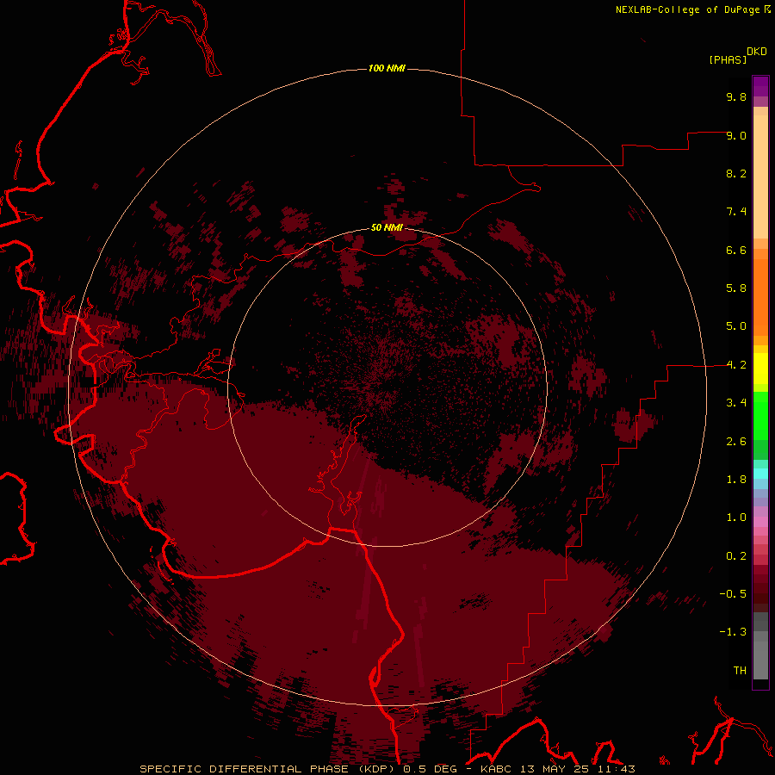Click the 9.0 legend value
The width and height of the screenshot is (775, 775).
click(736, 135)
